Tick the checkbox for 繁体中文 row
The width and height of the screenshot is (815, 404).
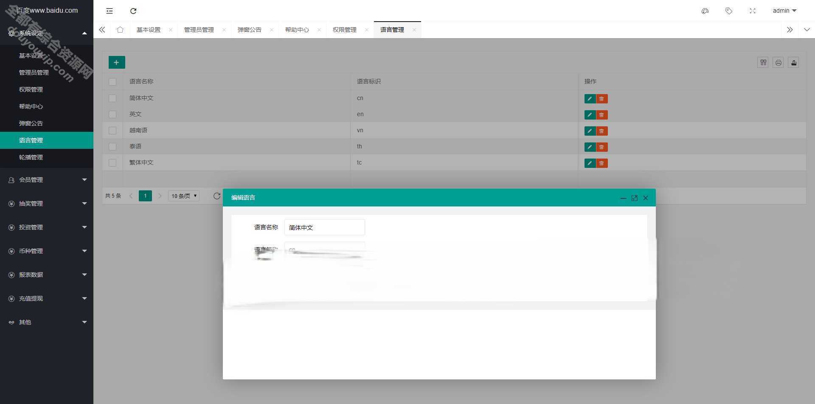pyautogui.click(x=112, y=163)
